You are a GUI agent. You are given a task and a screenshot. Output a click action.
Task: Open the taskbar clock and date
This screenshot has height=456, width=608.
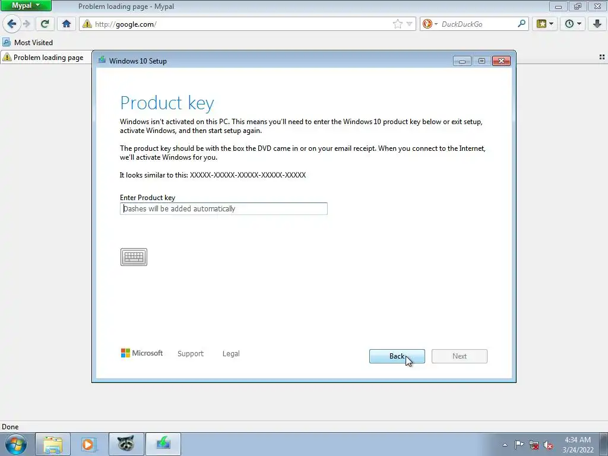tap(578, 445)
